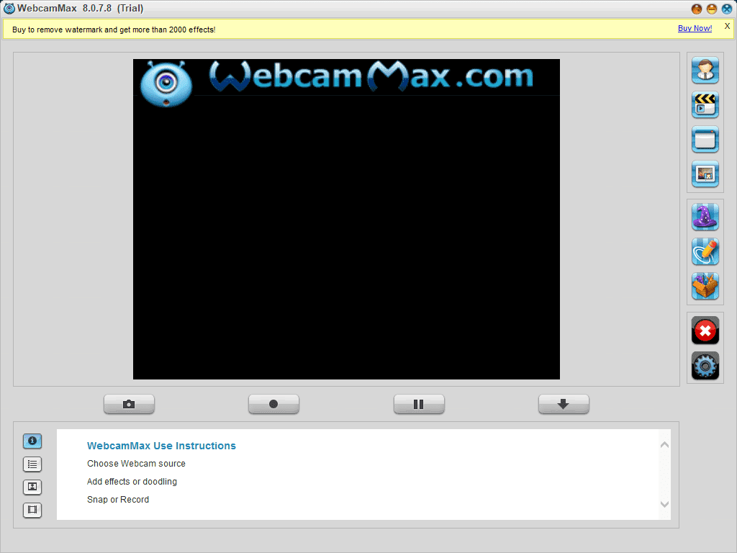
Task: Click the WebcamMax eye logo in title bar
Action: 9,9
